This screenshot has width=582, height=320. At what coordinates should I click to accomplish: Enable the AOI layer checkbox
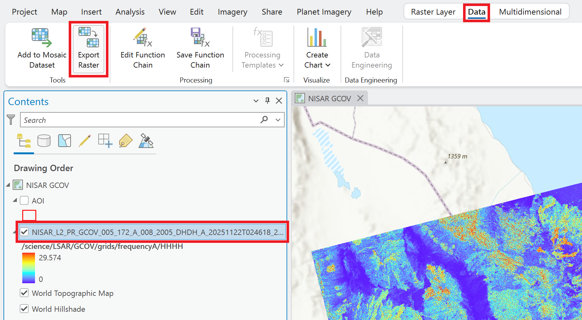tap(24, 200)
